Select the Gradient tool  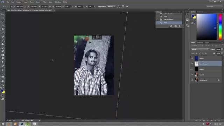[x=2, y=55]
